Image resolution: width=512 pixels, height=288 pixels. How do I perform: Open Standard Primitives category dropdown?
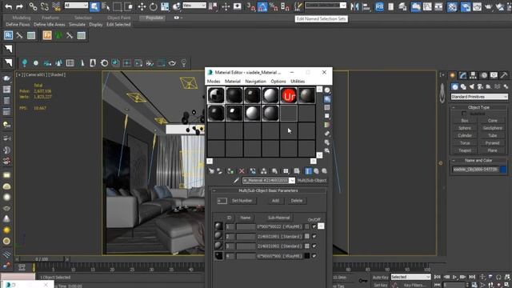(479, 97)
